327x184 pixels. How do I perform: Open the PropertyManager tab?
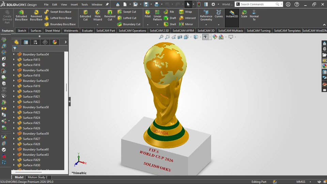[x=26, y=42]
